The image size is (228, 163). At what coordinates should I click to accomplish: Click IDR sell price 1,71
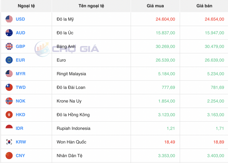[x=220, y=128]
